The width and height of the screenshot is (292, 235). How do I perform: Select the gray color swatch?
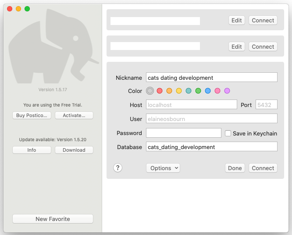click(x=150, y=91)
